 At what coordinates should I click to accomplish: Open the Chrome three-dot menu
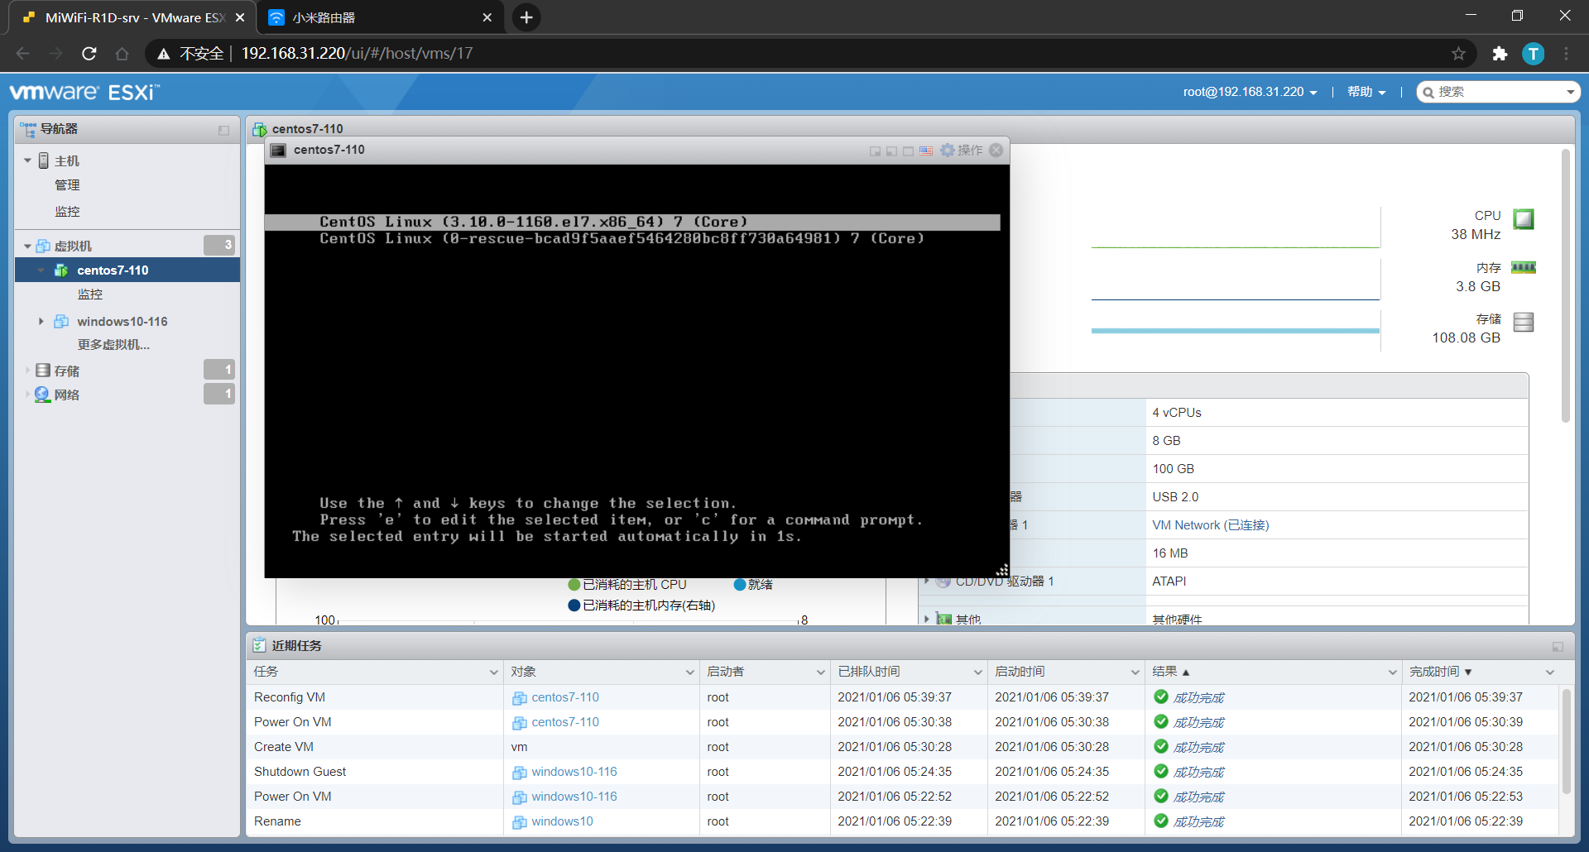click(1566, 54)
